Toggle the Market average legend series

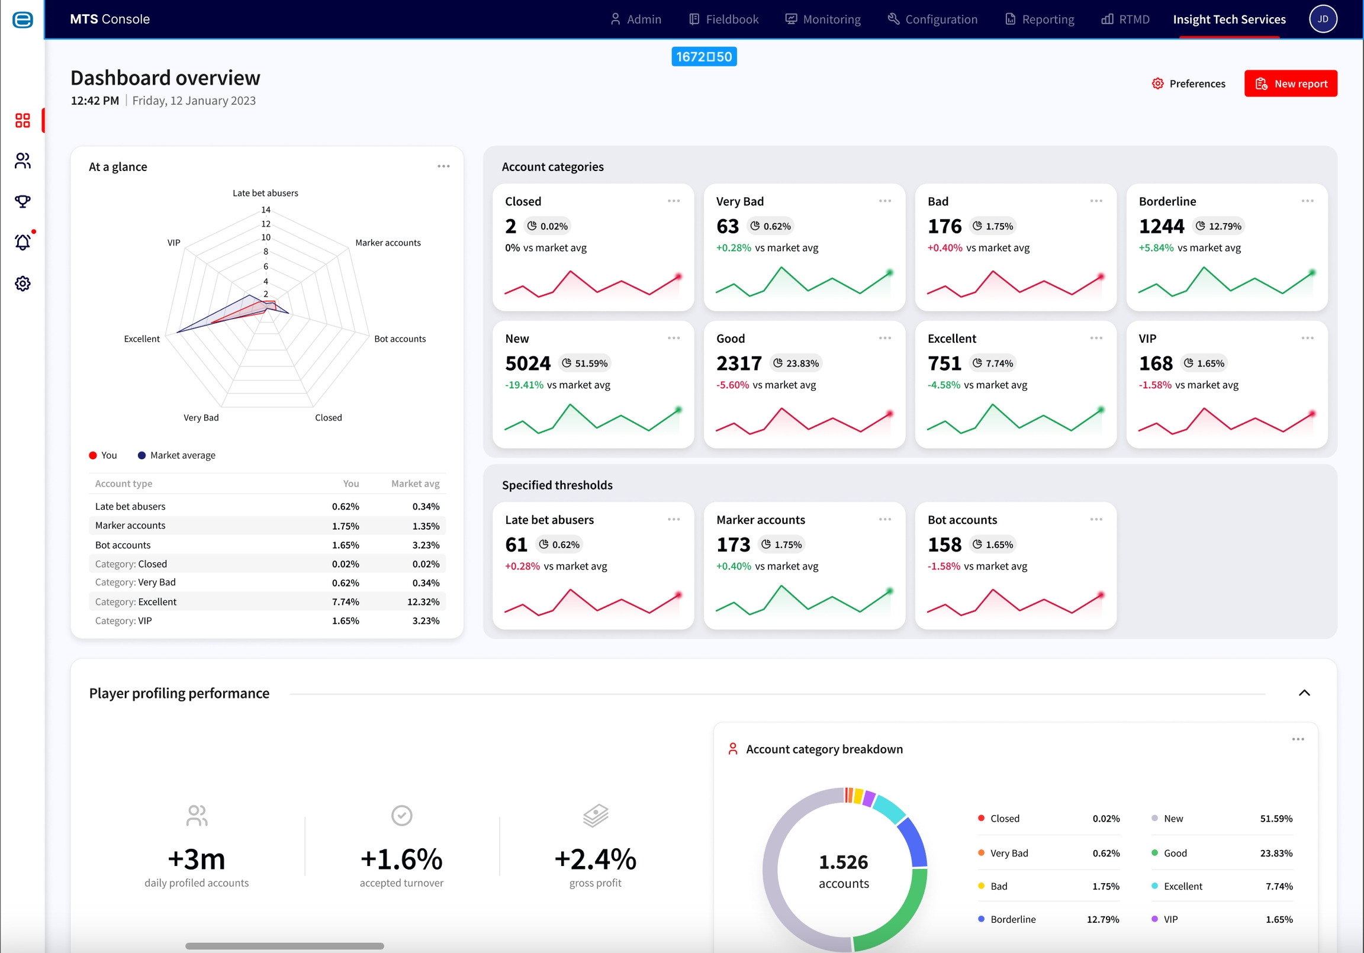(x=176, y=455)
